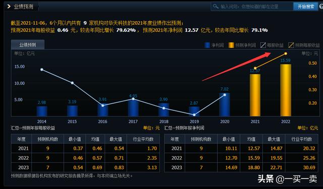
Task: Click the 汇总--预测年报净利润 table title
Action: [x=184, y=128]
